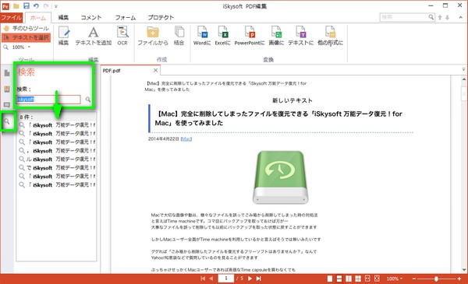Convert the PDF with テキストに
Viewport: 468px width, 284px height.
pos(300,36)
